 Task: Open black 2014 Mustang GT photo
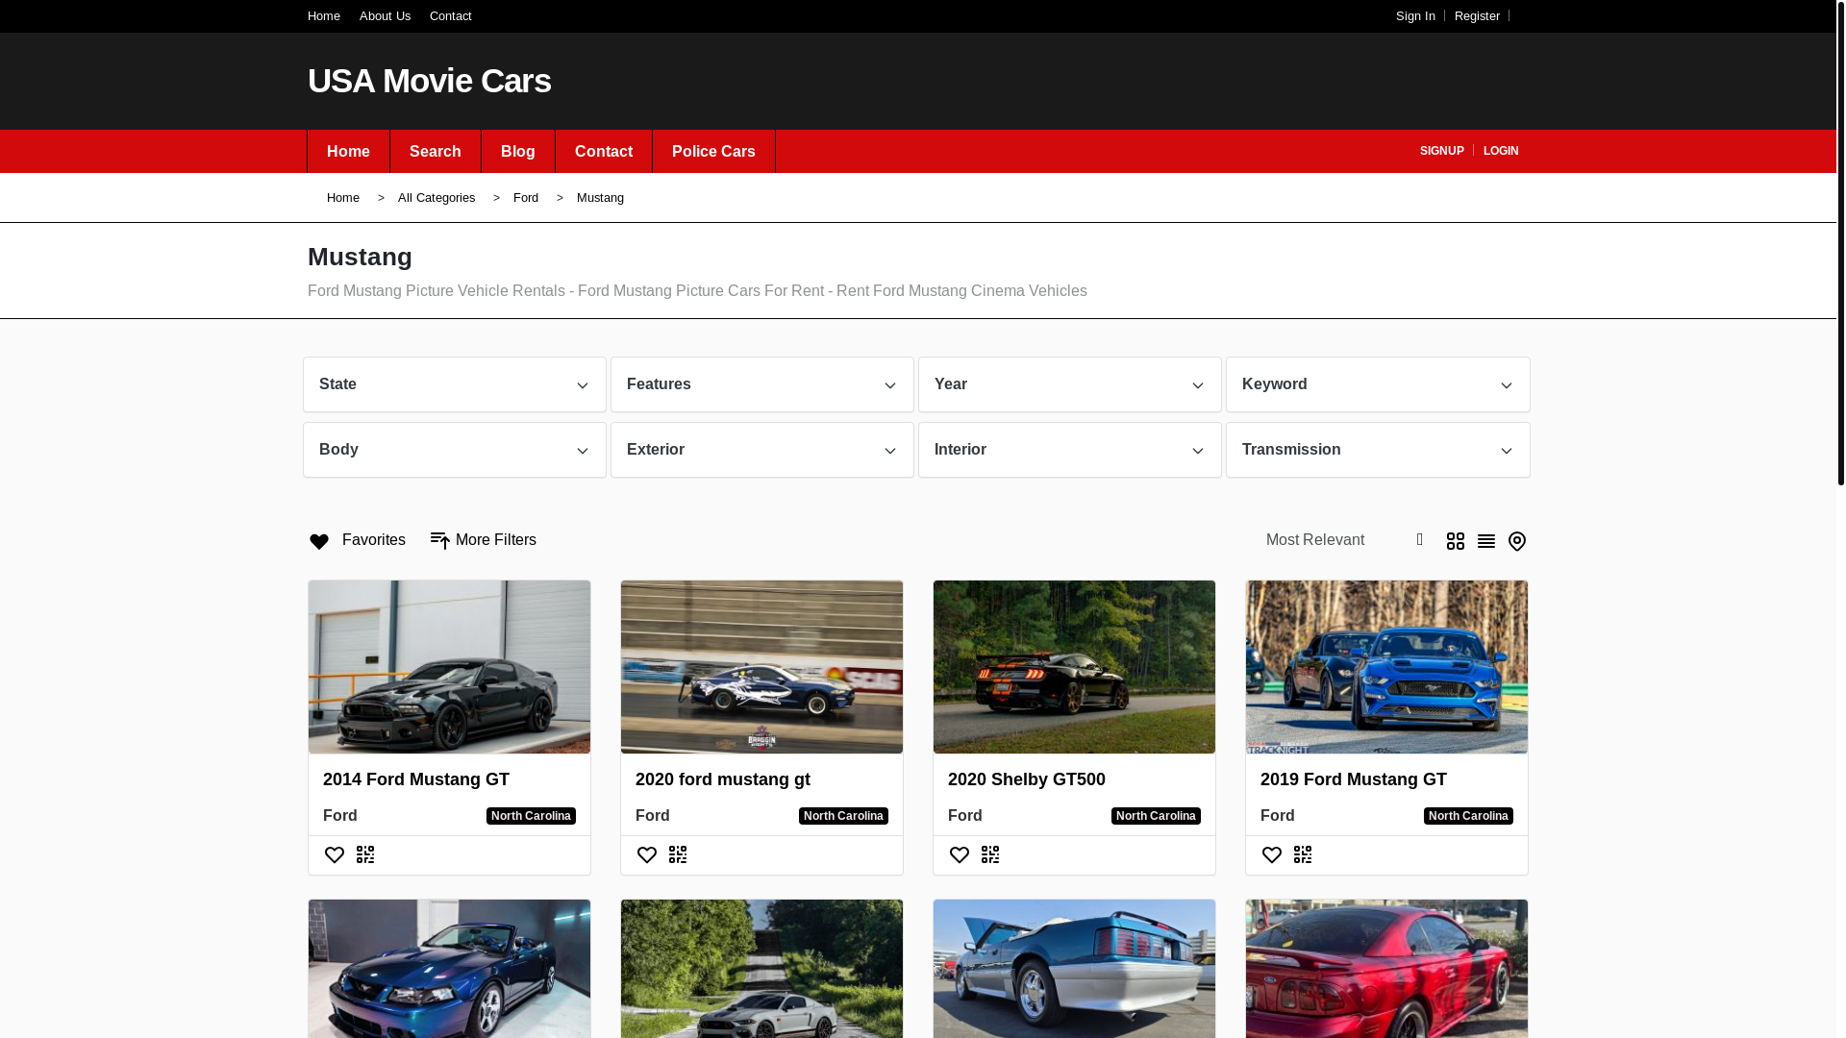click(x=449, y=667)
